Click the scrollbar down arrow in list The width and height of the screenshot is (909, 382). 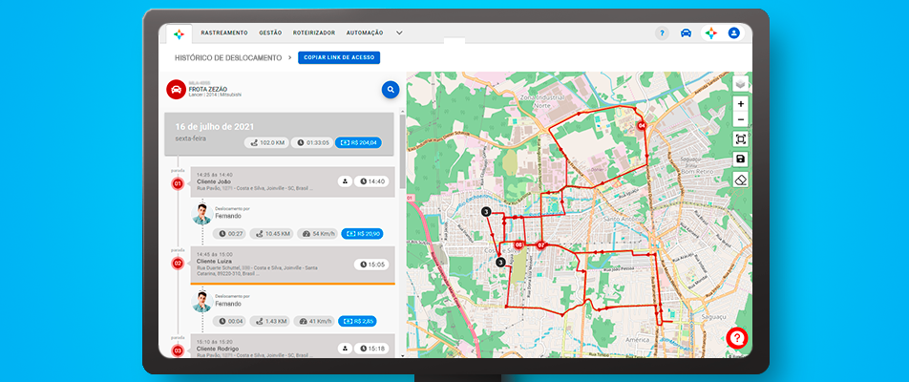402,354
